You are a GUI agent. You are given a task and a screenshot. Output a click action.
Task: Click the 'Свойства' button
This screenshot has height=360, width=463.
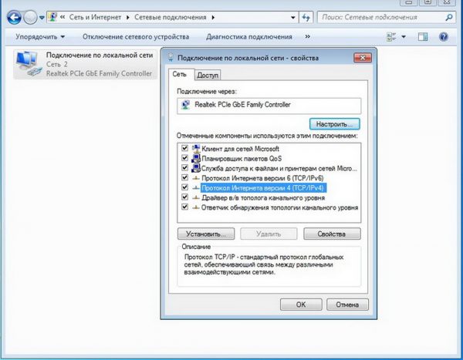tap(332, 234)
